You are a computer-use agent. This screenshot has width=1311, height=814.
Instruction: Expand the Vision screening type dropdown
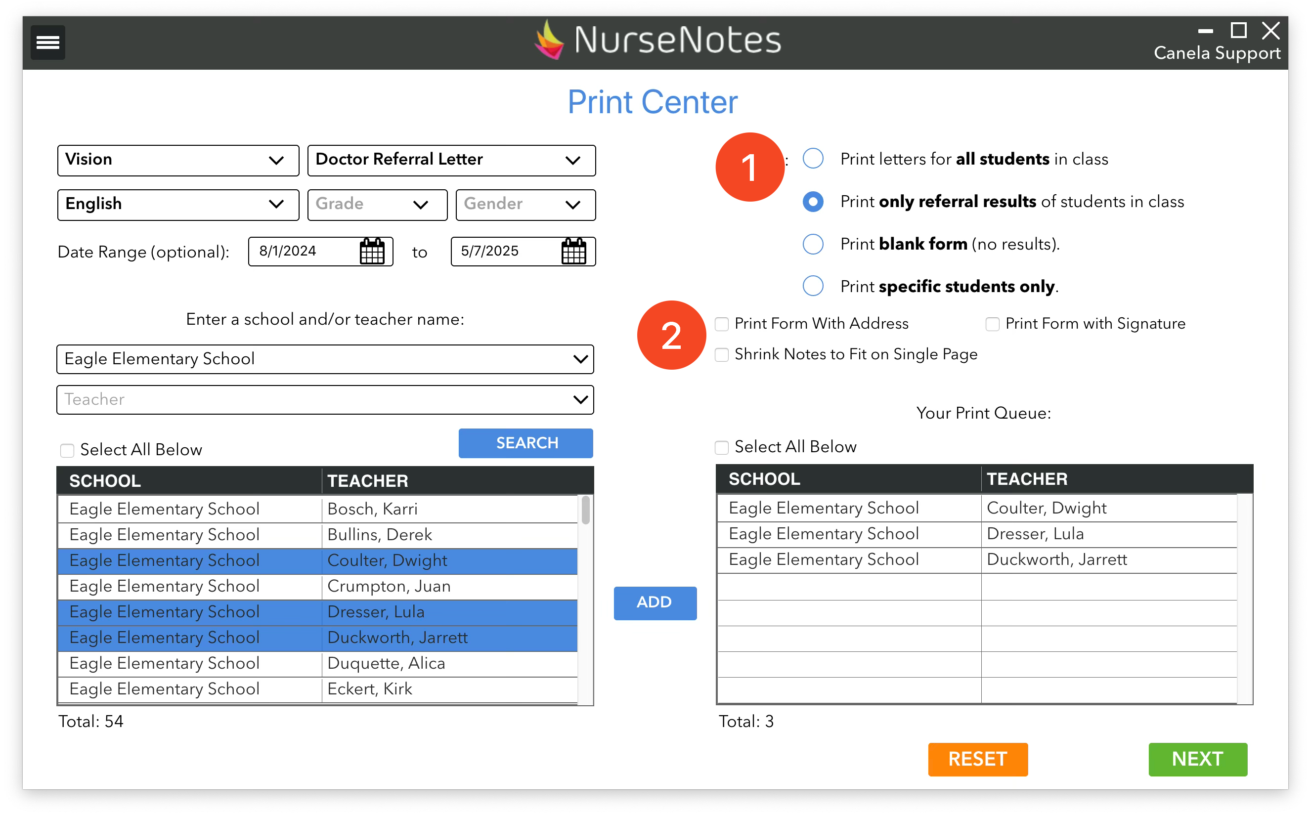click(177, 160)
